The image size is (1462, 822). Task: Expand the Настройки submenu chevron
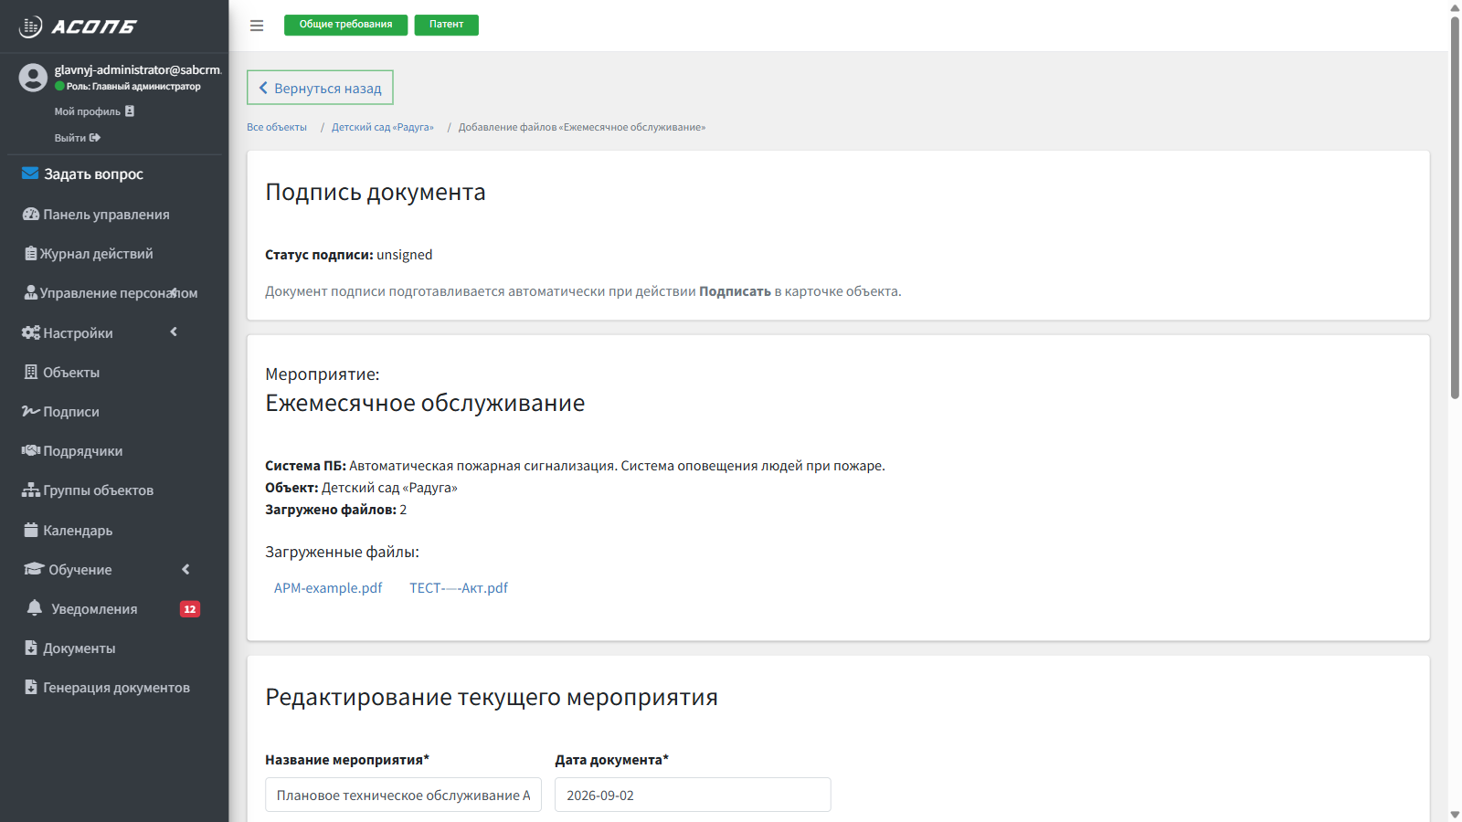174,332
